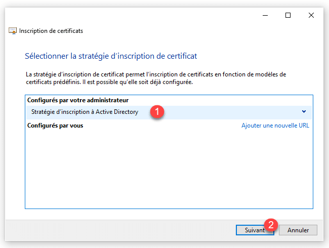Minimize the certificate enrollment window
Viewport: 329px width, 248px height.
click(265, 15)
